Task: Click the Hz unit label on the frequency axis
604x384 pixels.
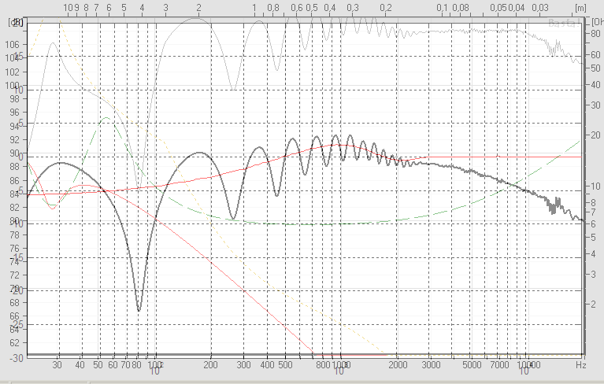Action: tap(581, 366)
